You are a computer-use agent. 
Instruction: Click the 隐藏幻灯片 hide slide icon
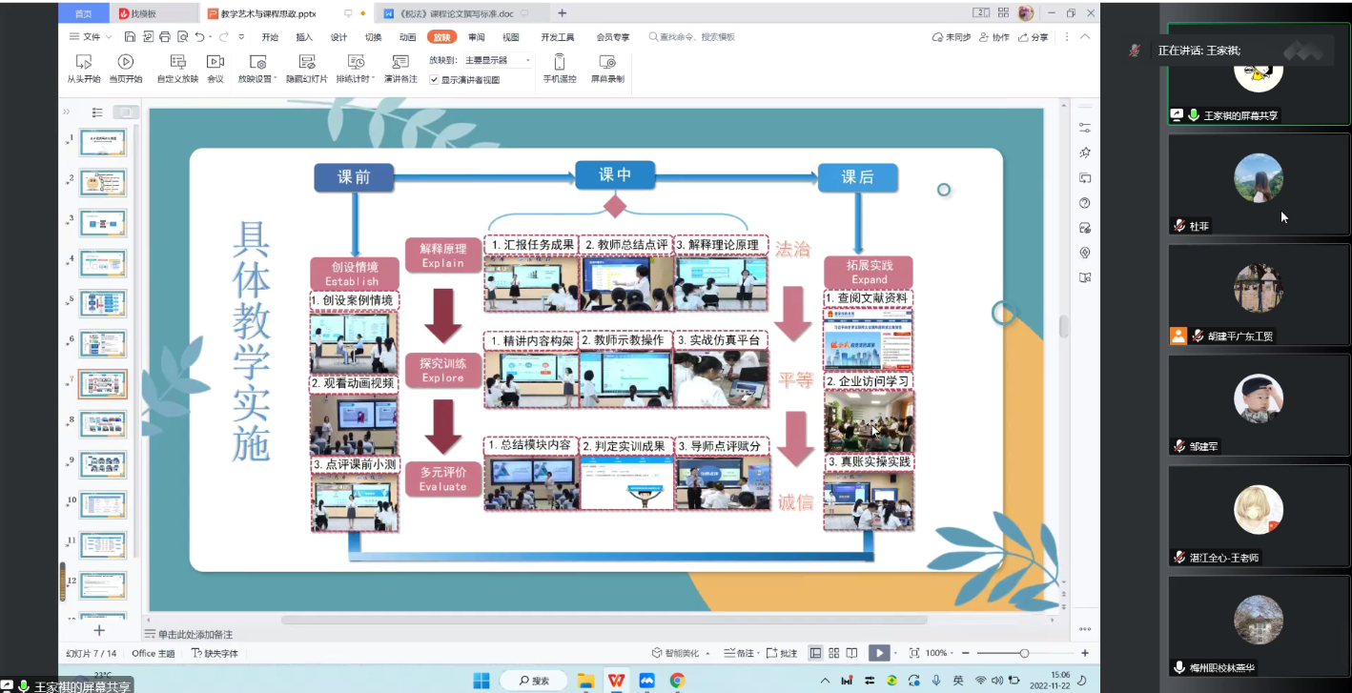click(x=306, y=62)
